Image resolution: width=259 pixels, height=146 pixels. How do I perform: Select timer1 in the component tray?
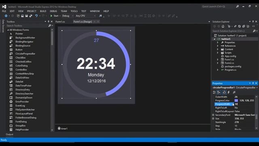pos(63,129)
